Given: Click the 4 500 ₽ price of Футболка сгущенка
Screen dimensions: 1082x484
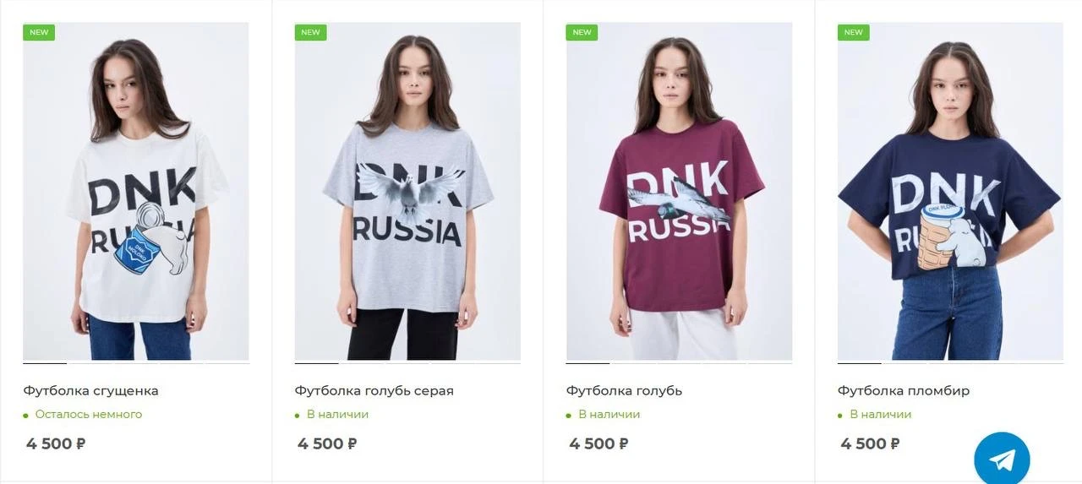Looking at the screenshot, I should pos(56,444).
